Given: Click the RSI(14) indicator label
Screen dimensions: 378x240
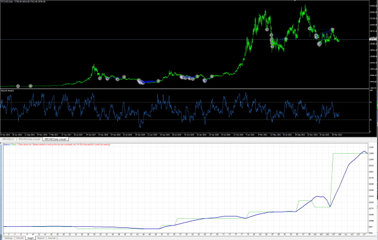Looking at the screenshot, I should click(7, 91).
